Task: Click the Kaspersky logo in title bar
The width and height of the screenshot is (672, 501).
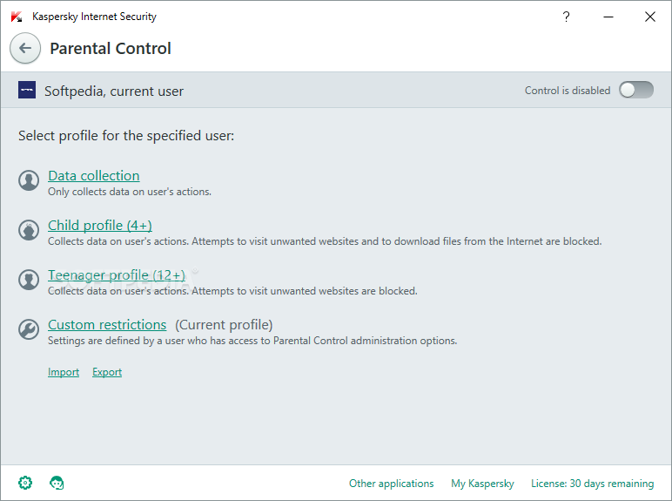Action: tap(17, 17)
